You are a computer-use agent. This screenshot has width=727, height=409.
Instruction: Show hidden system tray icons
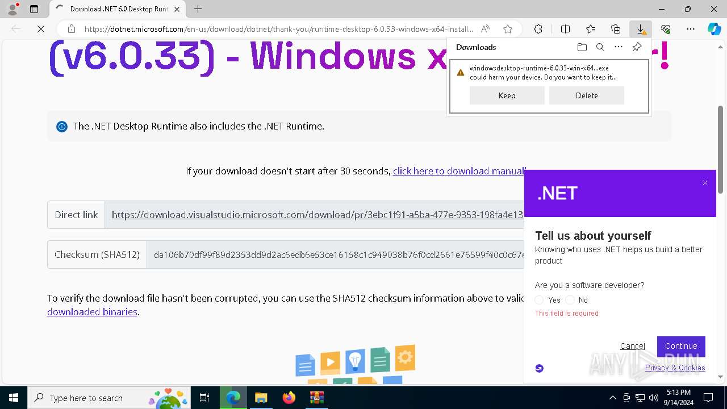[612, 398]
